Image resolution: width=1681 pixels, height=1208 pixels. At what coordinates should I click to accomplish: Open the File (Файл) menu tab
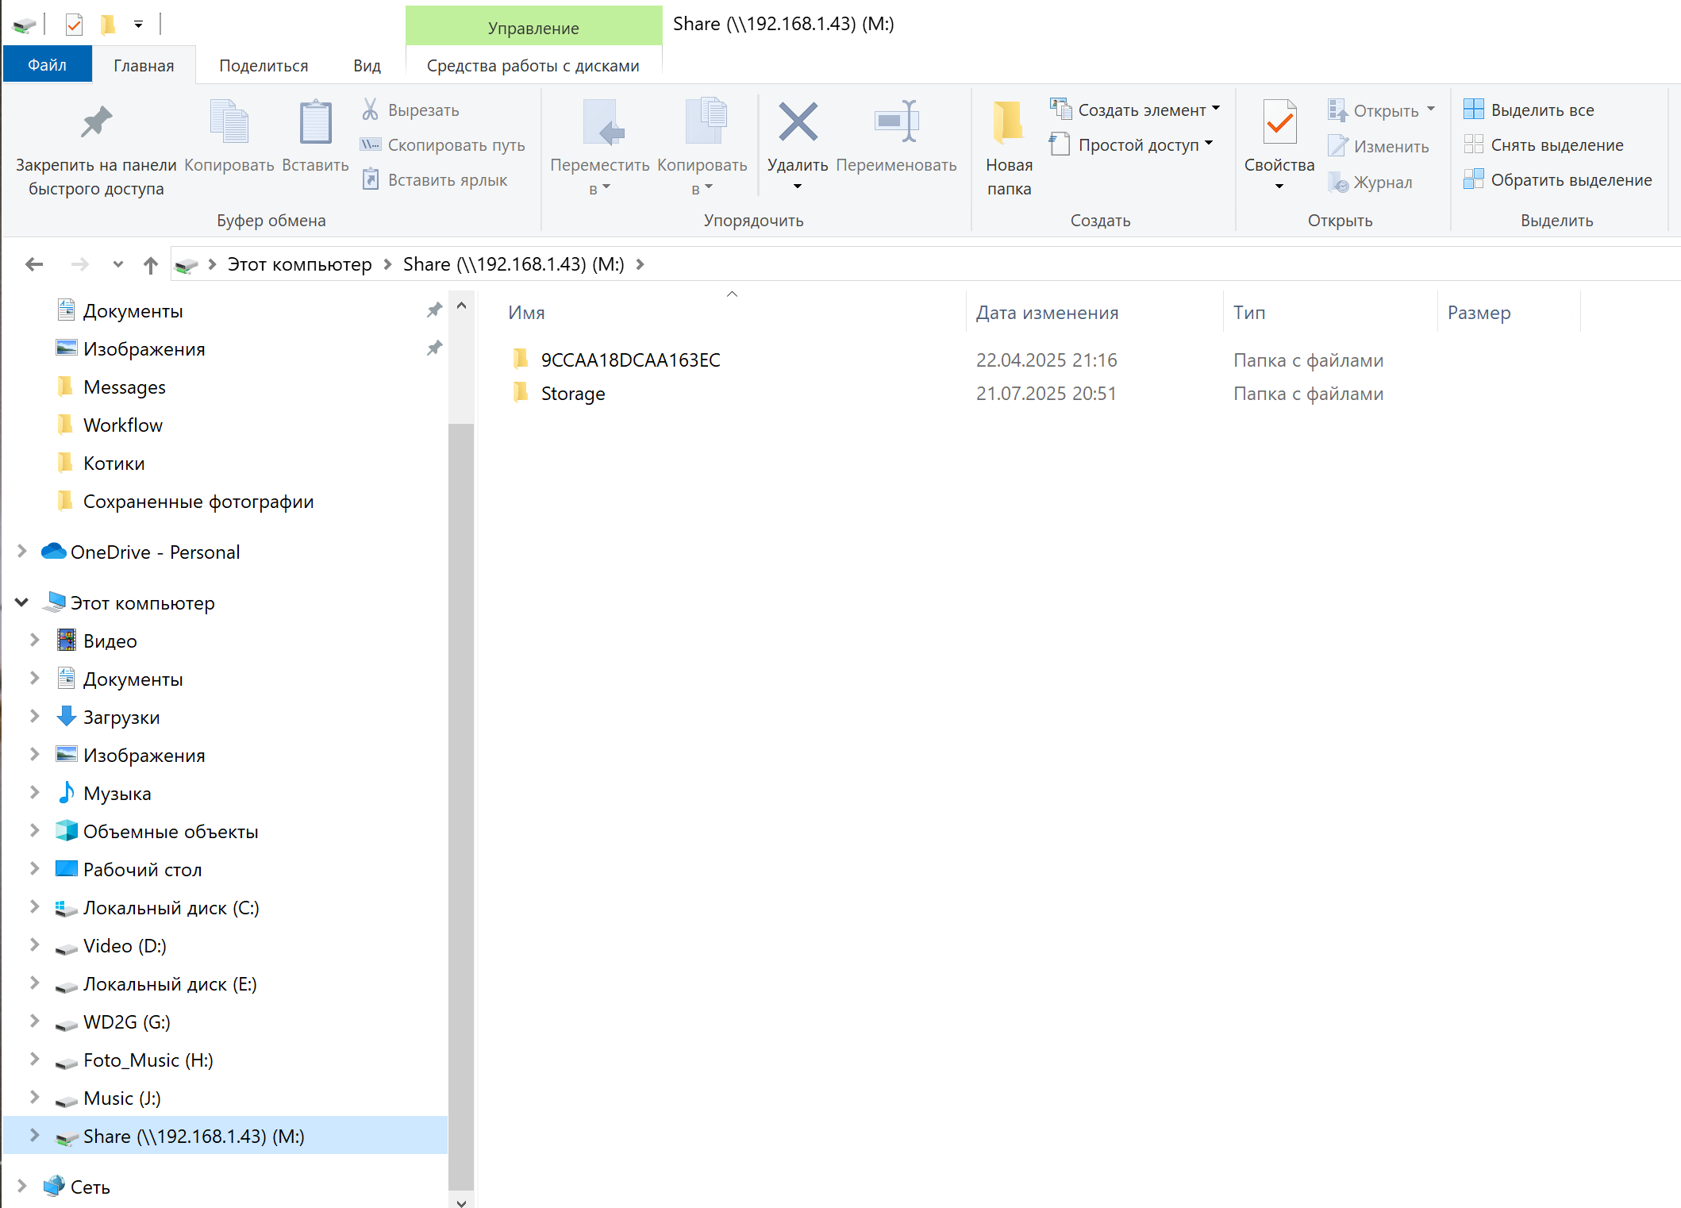tap(48, 65)
